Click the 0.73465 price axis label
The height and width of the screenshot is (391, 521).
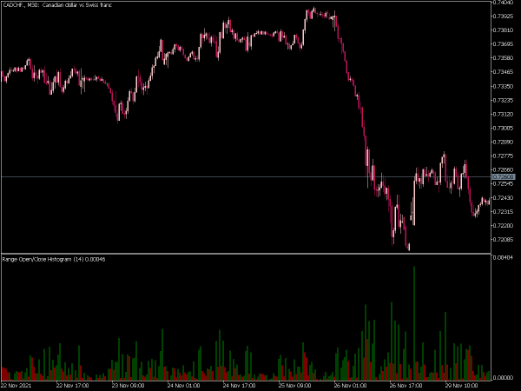pyautogui.click(x=504, y=72)
